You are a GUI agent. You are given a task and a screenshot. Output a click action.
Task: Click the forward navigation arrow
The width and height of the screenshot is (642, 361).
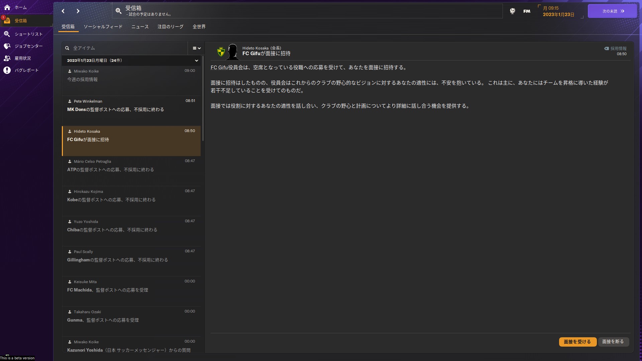tap(78, 11)
